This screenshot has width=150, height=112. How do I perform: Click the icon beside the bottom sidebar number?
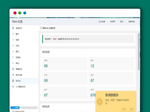13,111
